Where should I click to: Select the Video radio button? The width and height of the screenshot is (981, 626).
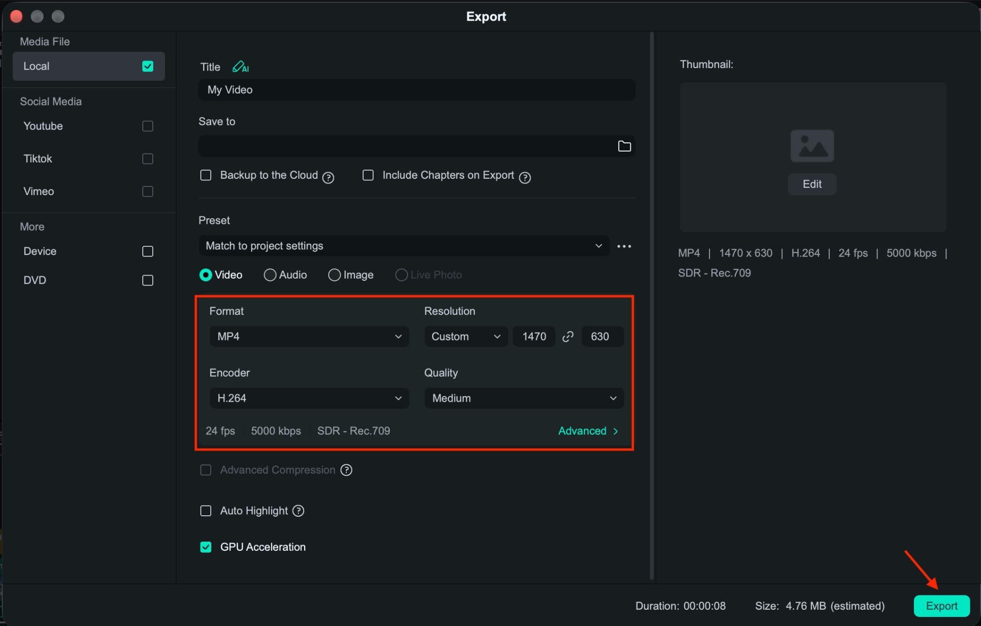click(205, 275)
